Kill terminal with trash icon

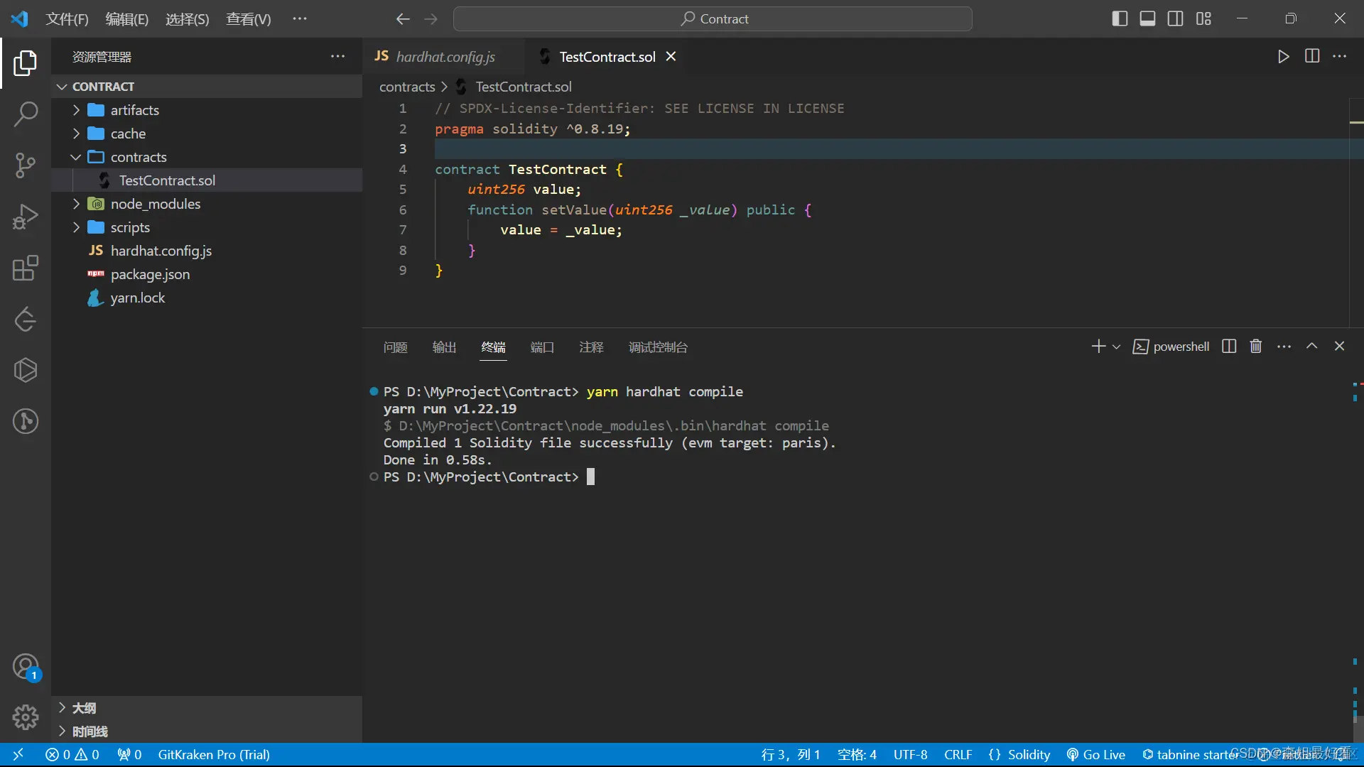coord(1256,347)
